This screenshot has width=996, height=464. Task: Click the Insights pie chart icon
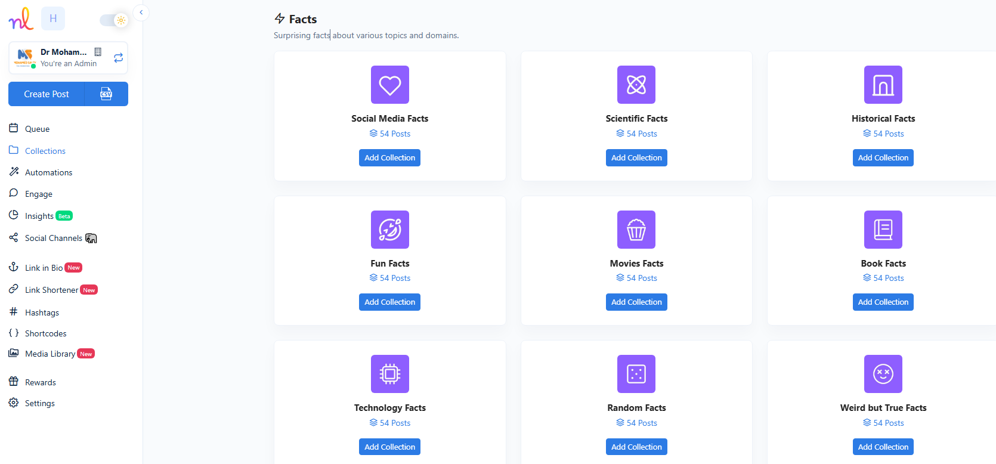14,215
